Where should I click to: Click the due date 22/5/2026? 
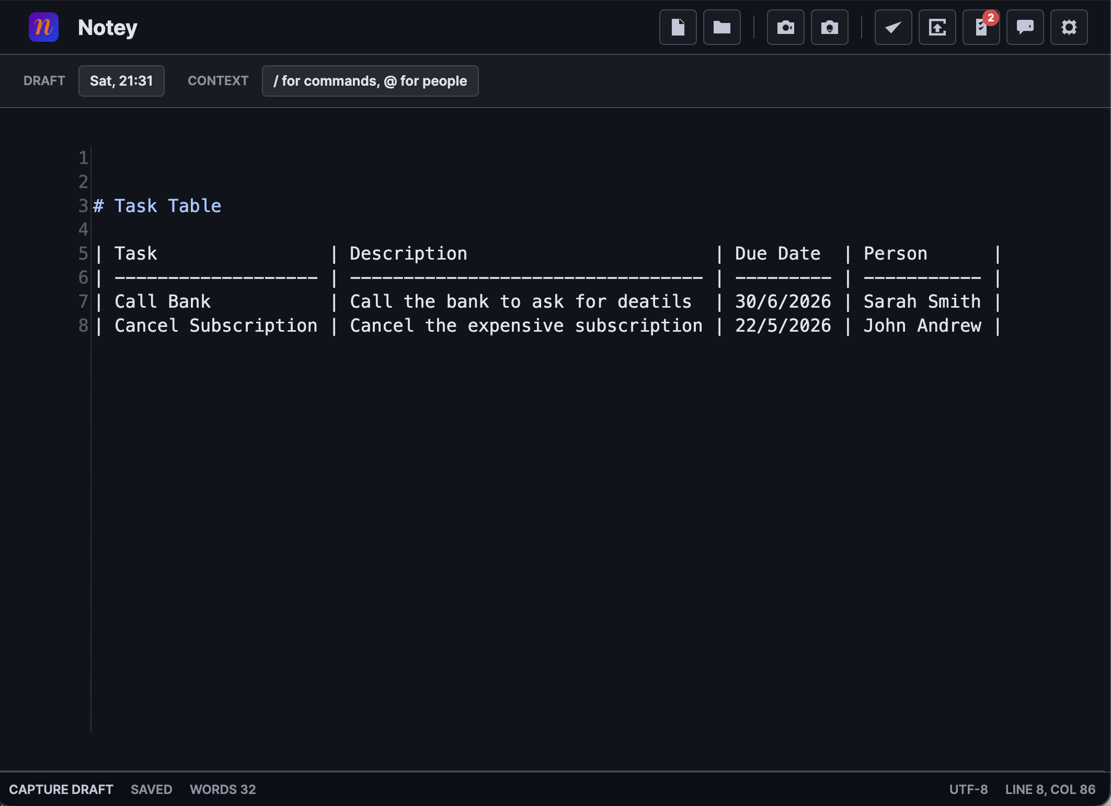(x=783, y=325)
